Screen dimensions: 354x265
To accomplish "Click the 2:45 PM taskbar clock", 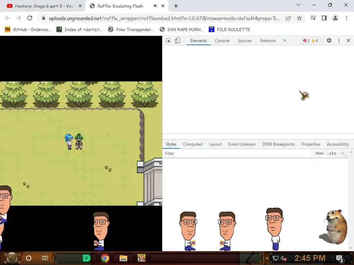I will [x=310, y=258].
